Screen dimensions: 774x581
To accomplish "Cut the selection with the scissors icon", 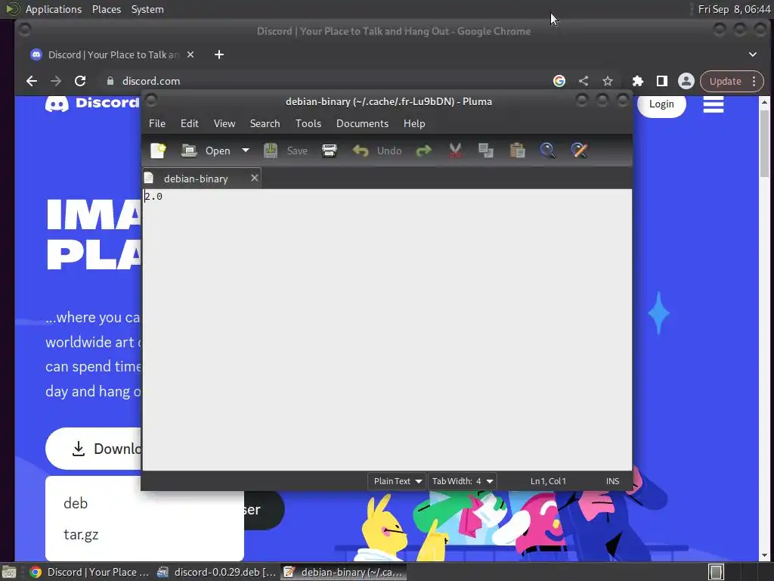I will (455, 151).
